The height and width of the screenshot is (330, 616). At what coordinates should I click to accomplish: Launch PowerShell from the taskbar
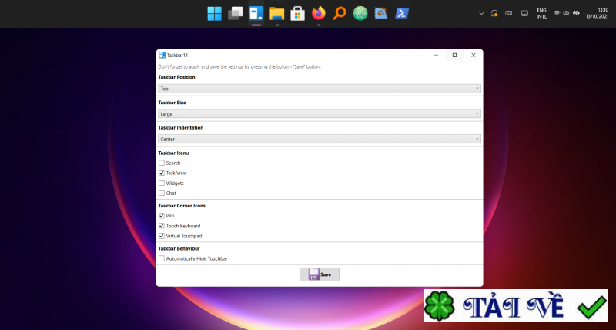(x=401, y=13)
